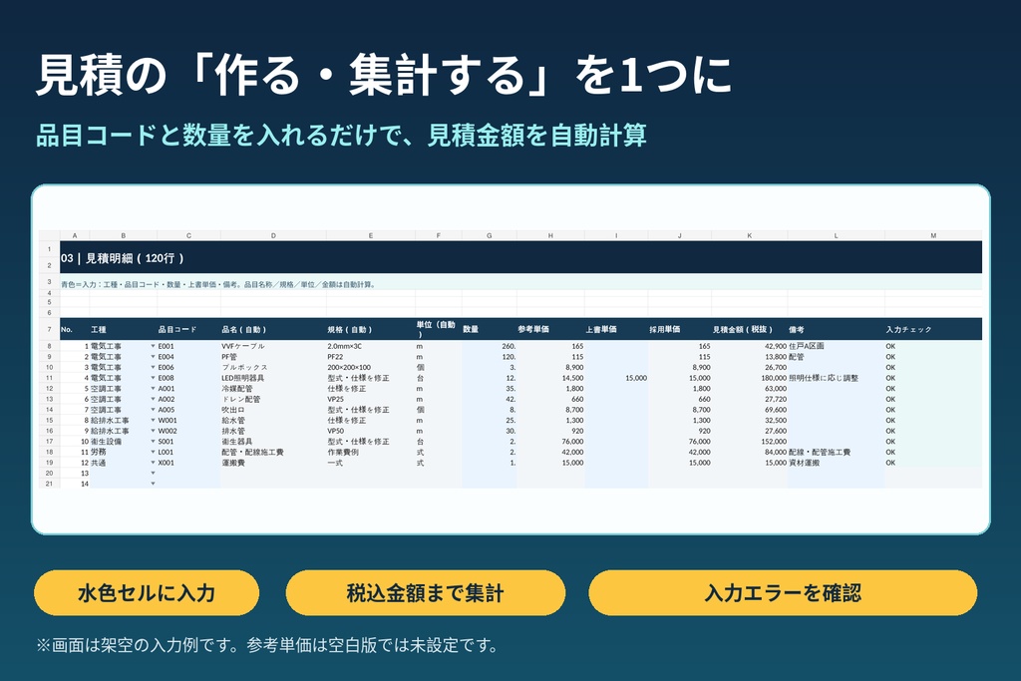
Task: Click estimate amount 152,000 cell
Action: (x=750, y=442)
